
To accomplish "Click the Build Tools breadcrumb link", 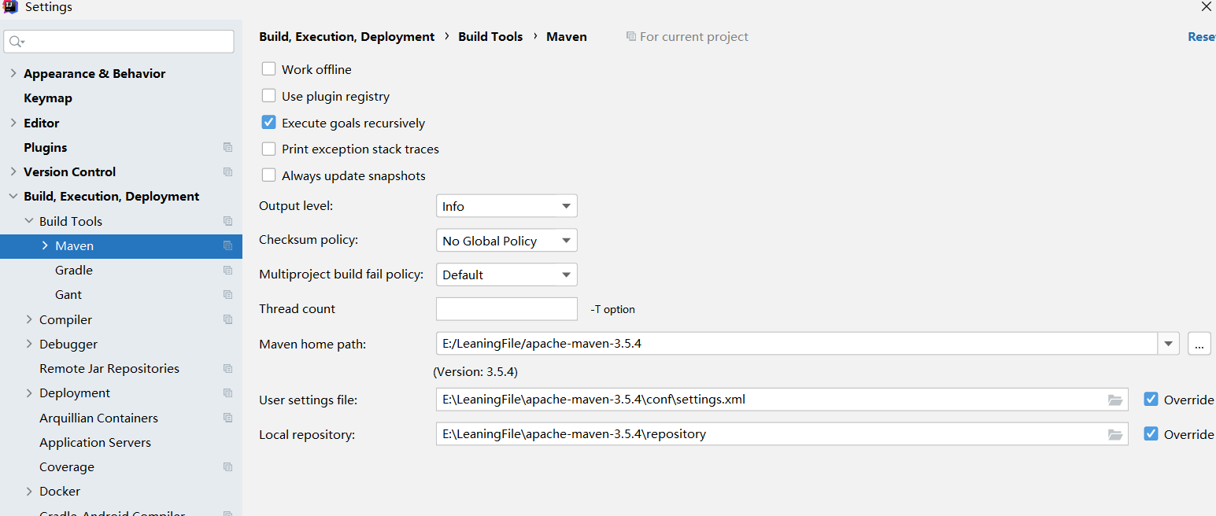I will pos(490,36).
